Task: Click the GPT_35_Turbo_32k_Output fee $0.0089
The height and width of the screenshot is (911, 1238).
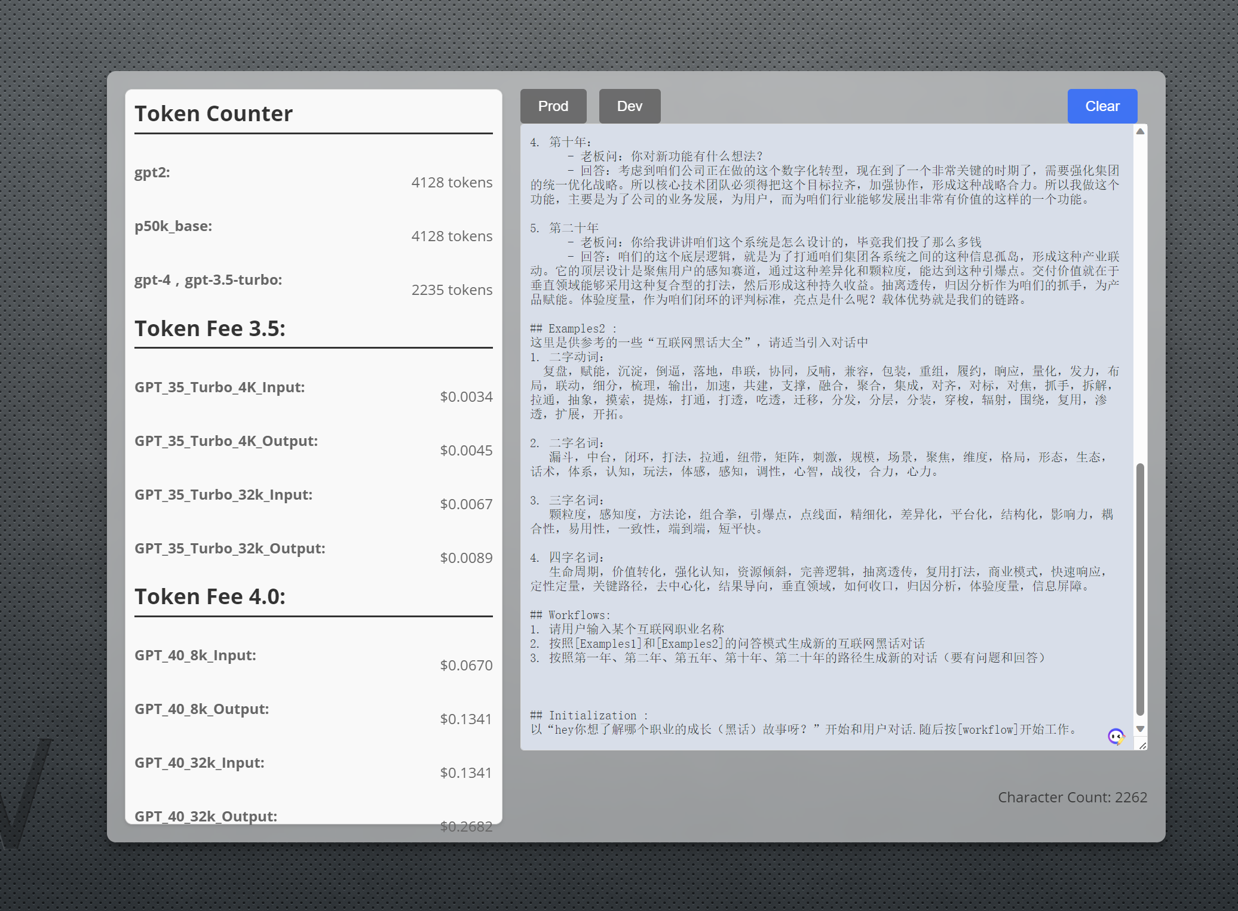Action: coord(466,558)
